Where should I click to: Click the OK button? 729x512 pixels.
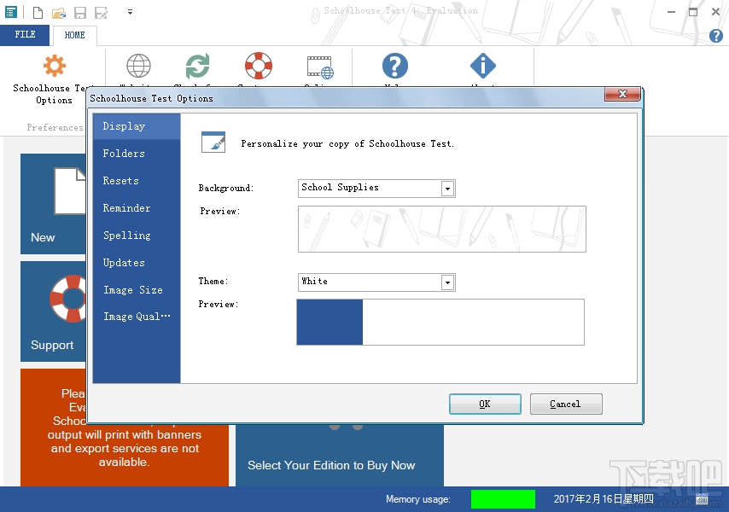(485, 404)
